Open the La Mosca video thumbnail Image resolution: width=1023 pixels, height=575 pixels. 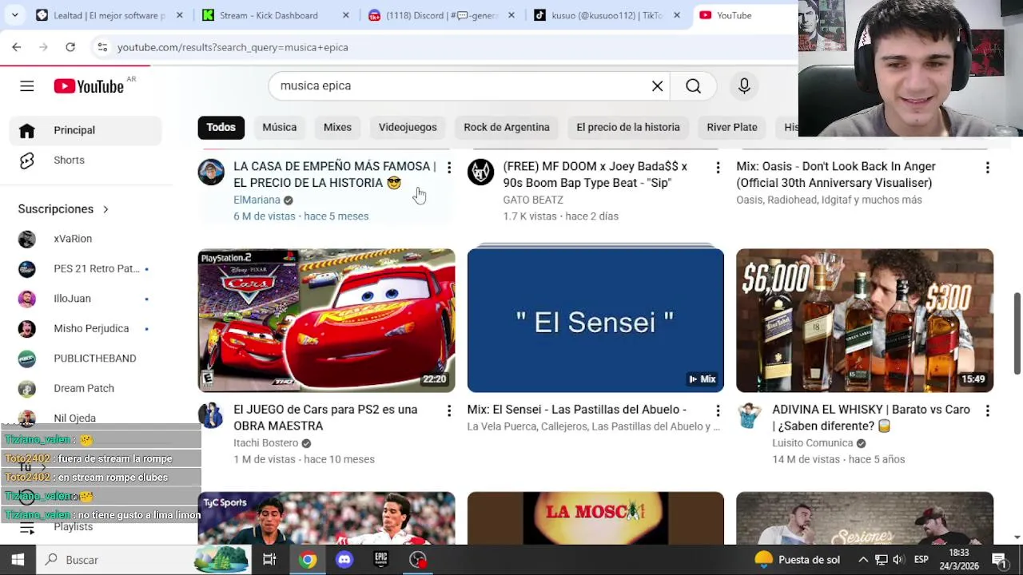tap(595, 518)
